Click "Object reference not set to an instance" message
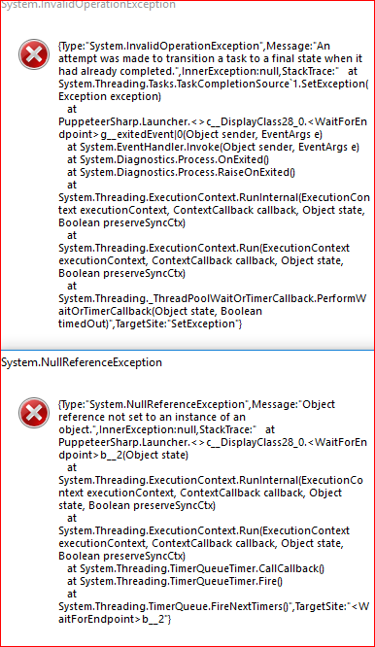 point(195,411)
